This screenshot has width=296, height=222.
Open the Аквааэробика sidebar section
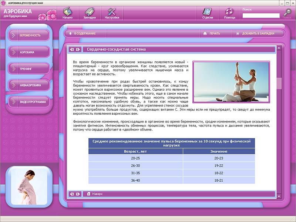pos(29,85)
